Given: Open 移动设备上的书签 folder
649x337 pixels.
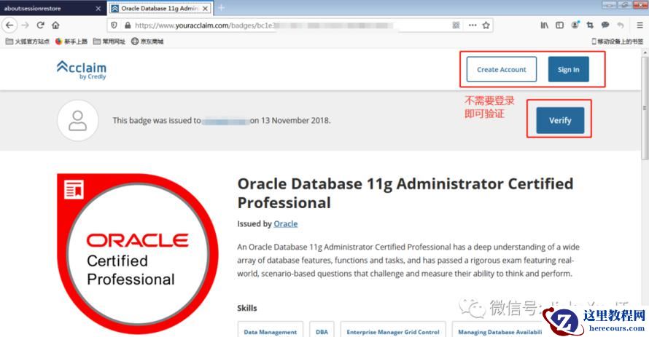Looking at the screenshot, I should coord(618,41).
